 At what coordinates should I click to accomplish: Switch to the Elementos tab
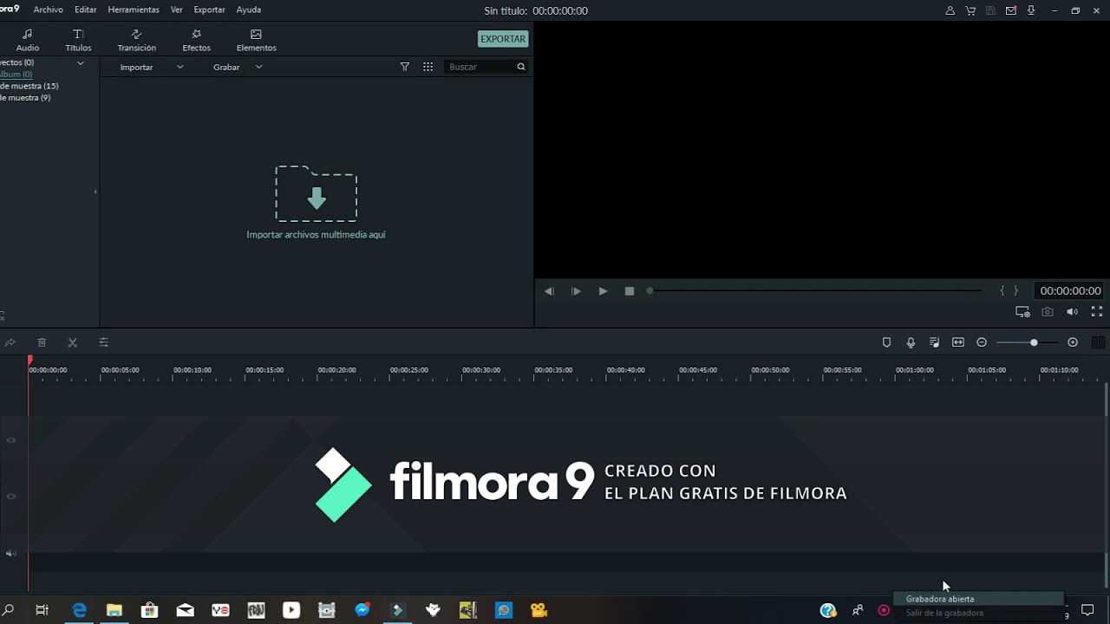point(256,40)
